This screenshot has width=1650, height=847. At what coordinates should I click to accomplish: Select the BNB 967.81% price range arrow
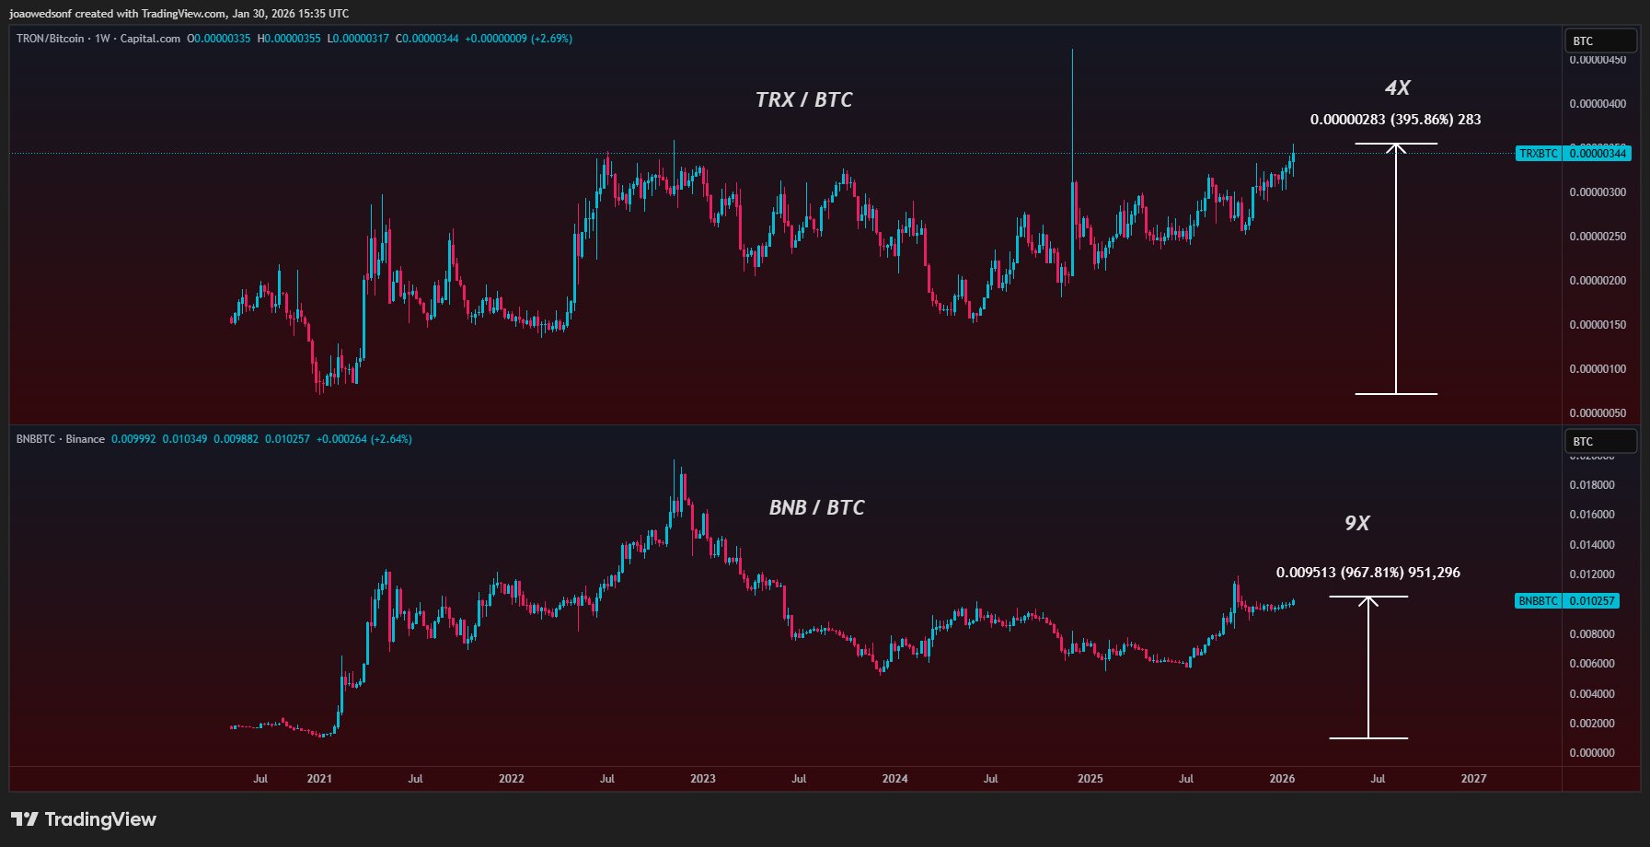[1368, 667]
